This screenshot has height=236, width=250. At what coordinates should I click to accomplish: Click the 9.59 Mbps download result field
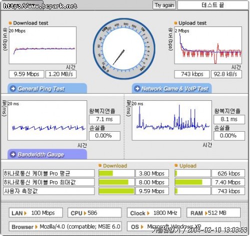[26, 74]
